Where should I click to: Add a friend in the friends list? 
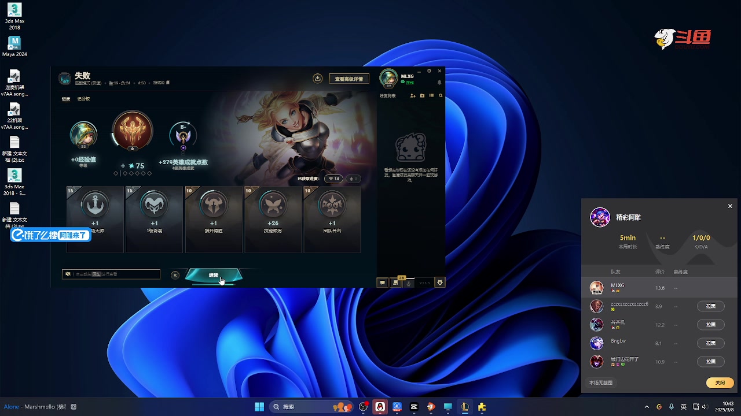pyautogui.click(x=413, y=96)
